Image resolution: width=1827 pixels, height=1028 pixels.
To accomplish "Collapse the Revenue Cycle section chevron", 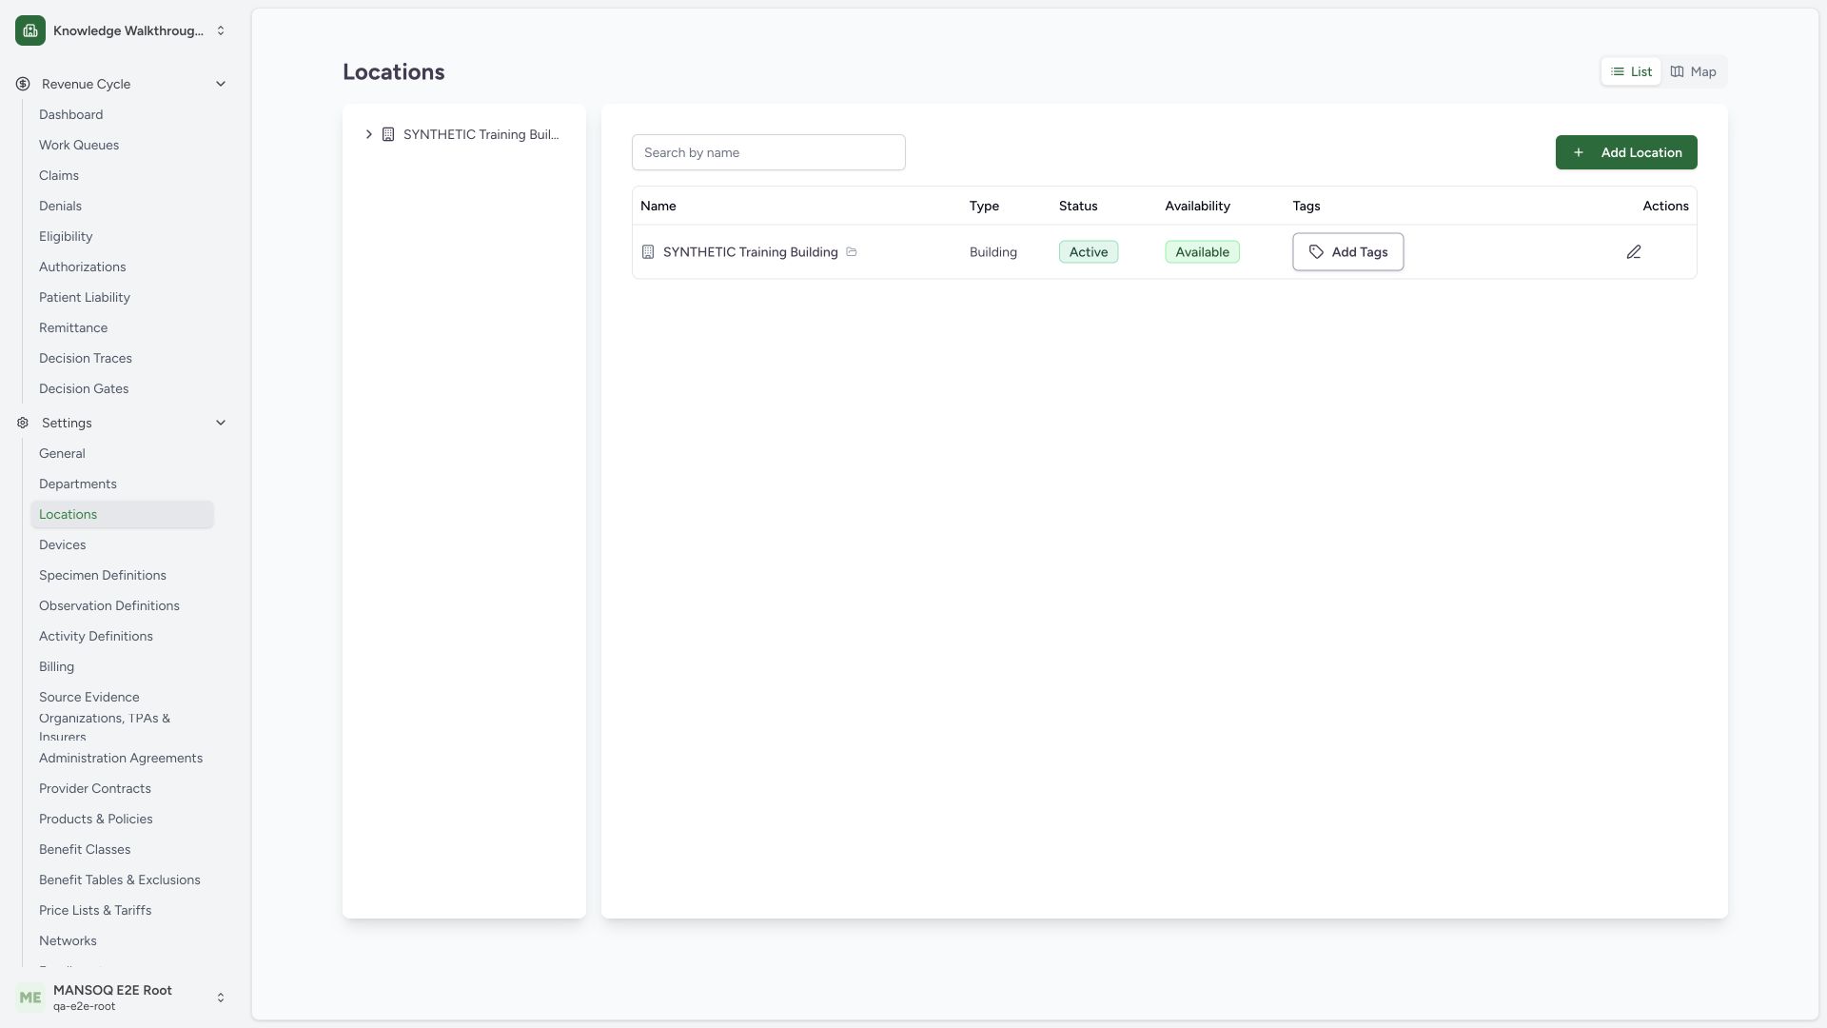I will coord(221,84).
